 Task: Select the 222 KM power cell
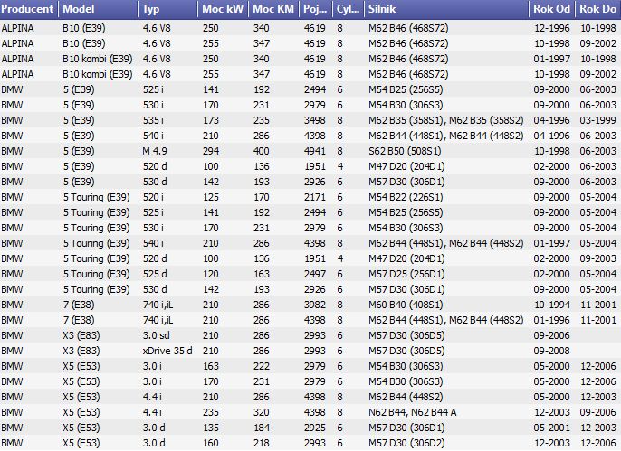[262, 366]
